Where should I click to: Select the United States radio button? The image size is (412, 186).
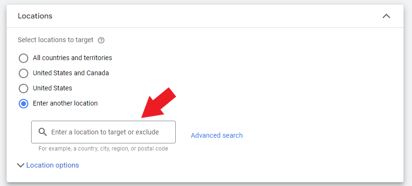(x=23, y=88)
